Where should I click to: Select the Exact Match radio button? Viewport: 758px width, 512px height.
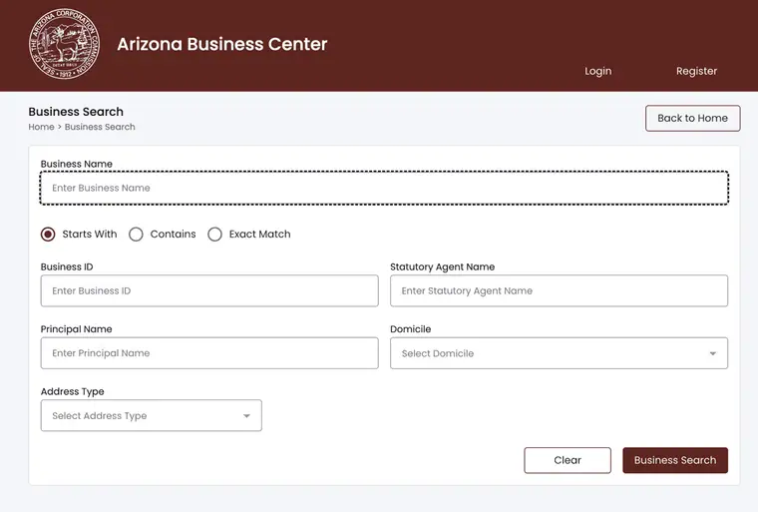(214, 235)
